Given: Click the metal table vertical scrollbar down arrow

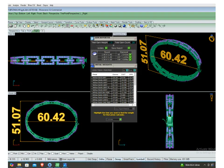Looking at the screenshot, I should [135, 102].
